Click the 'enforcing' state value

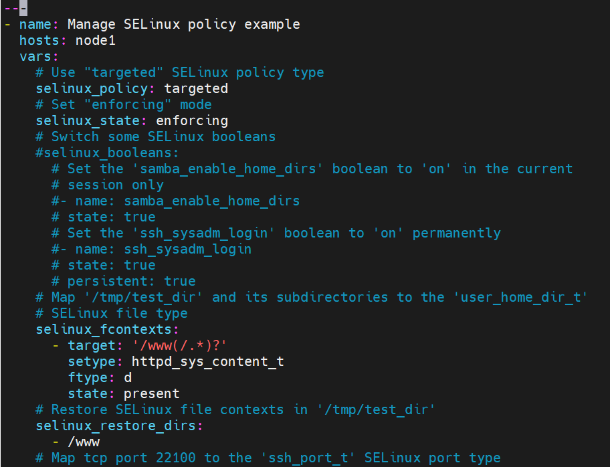pyautogui.click(x=192, y=120)
